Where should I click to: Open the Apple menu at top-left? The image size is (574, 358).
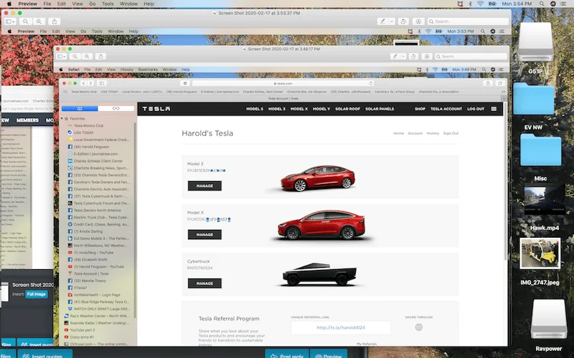pyautogui.click(x=9, y=4)
